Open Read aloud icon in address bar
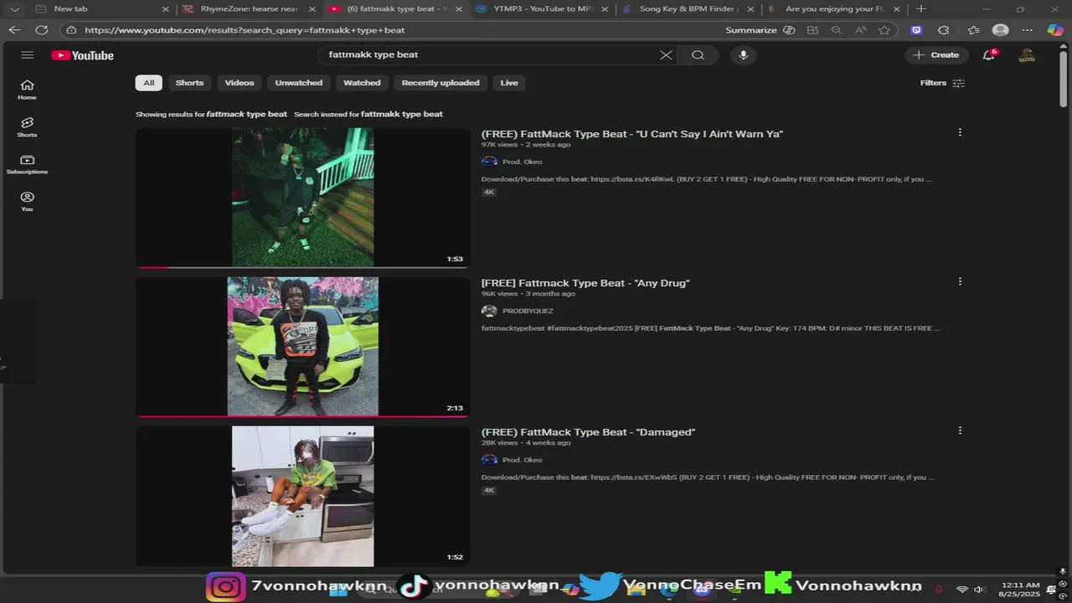 [860, 30]
